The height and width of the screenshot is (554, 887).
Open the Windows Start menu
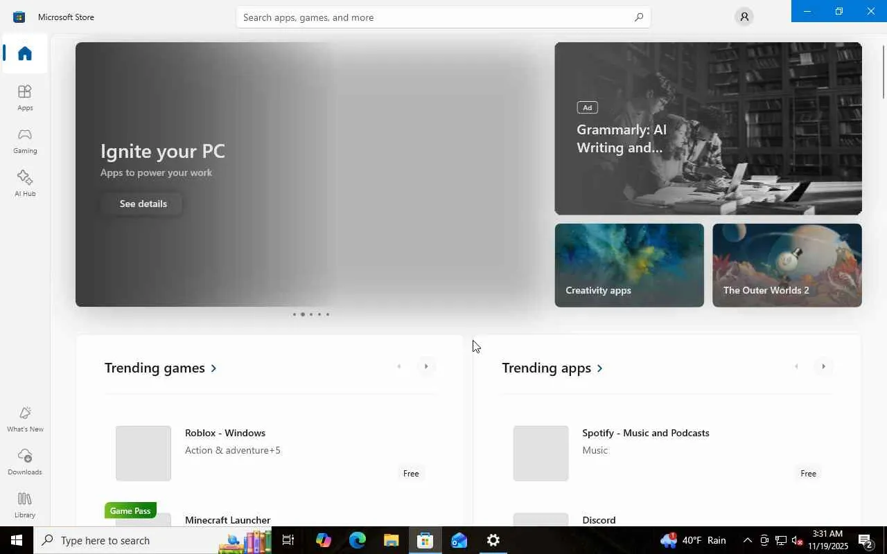pos(17,540)
